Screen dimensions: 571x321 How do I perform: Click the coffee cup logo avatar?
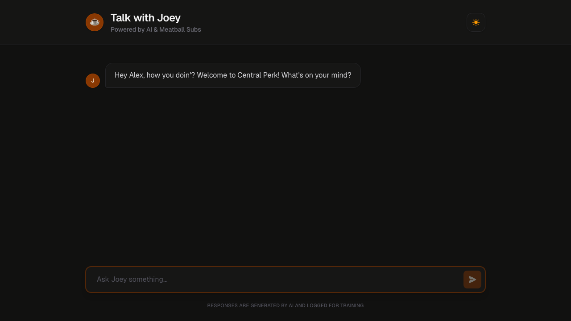[x=95, y=22]
